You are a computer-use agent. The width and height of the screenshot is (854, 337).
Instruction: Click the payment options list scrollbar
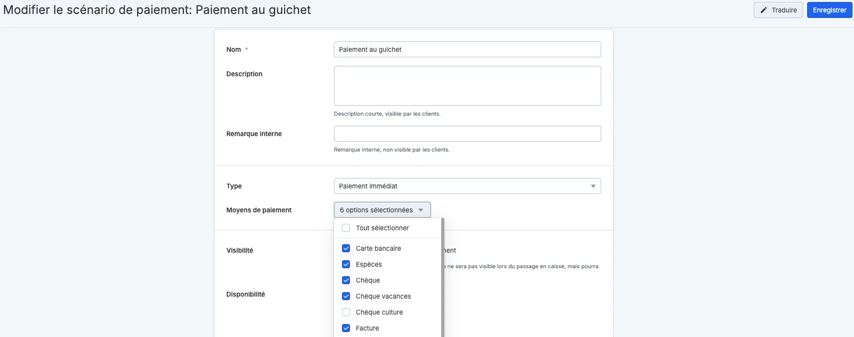pos(443,277)
